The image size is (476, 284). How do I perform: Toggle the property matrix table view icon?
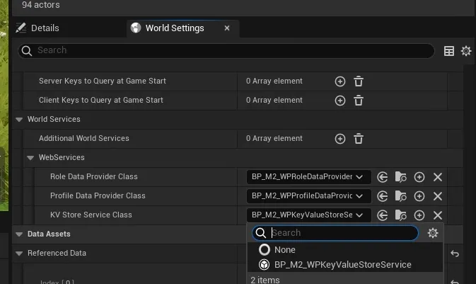[448, 51]
